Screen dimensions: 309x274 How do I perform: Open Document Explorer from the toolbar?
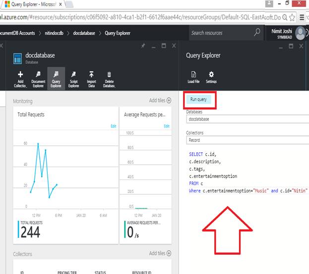38,79
